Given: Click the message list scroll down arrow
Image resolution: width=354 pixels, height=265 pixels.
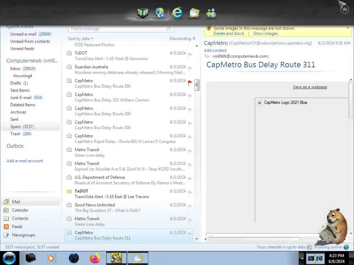Looking at the screenshot, I should point(197,239).
